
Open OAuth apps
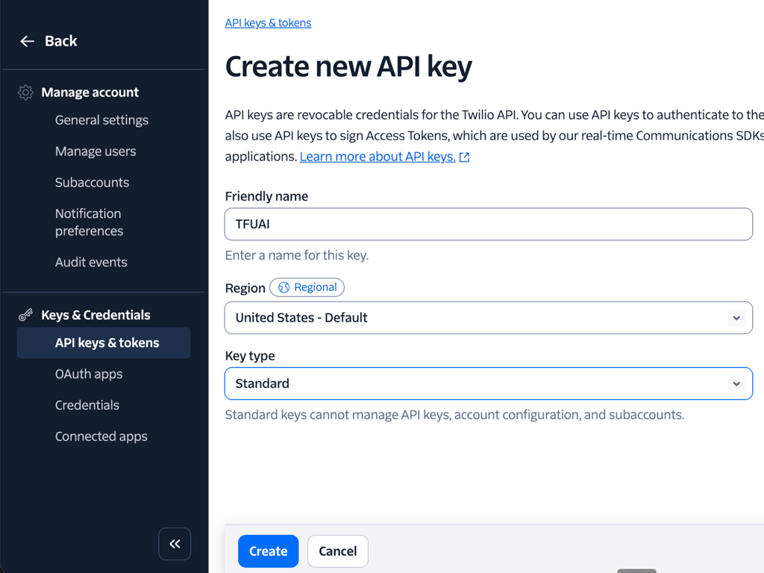[89, 375]
